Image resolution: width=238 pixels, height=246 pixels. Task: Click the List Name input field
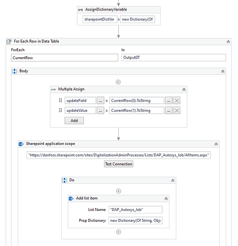[x=136, y=210]
